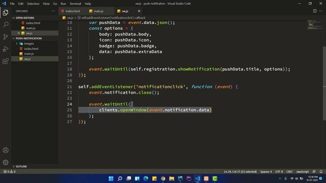
Task: Open Windows taskbar search
Action: (x=120, y=178)
